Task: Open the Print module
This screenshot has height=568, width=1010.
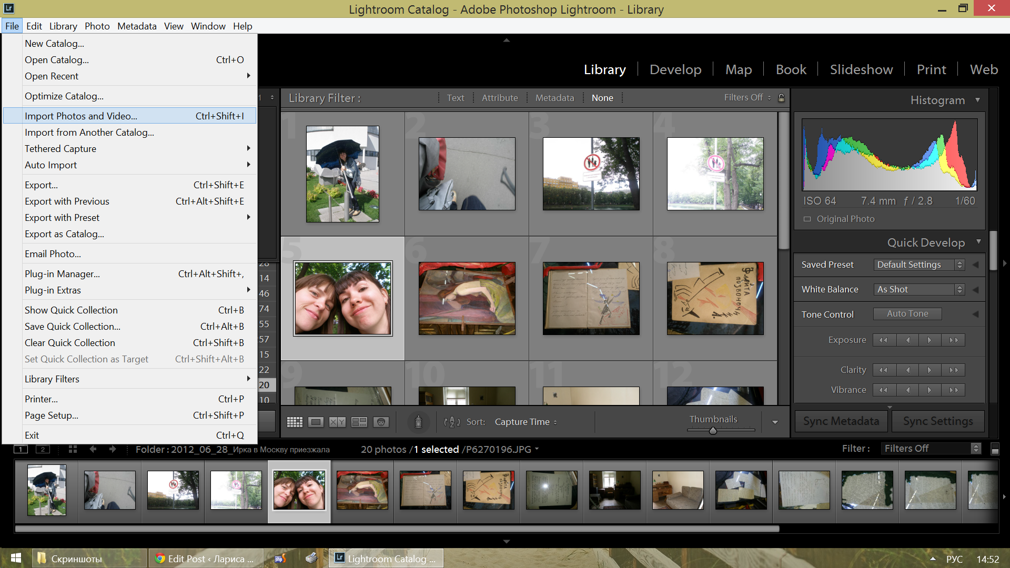Action: 931,69
